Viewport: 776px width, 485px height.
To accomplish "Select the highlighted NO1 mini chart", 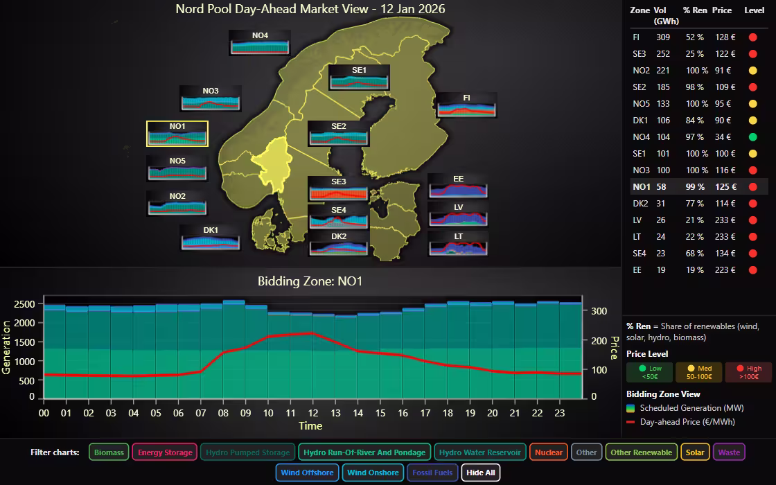I will [x=177, y=134].
